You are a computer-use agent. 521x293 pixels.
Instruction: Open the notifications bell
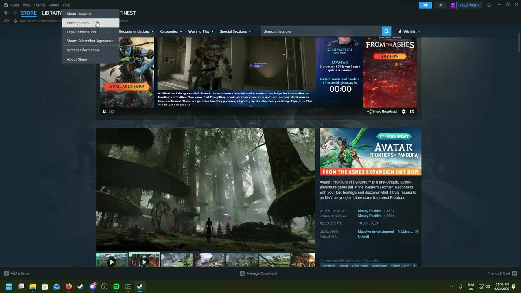[x=440, y=5]
